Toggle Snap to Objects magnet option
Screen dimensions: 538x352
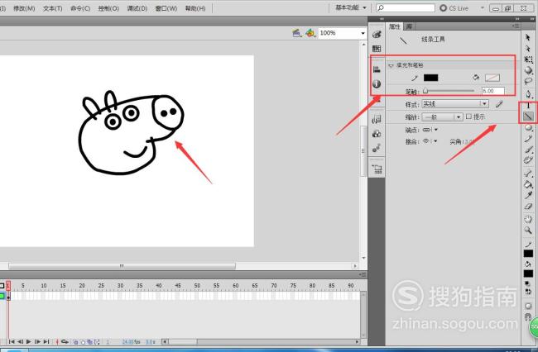[528, 317]
